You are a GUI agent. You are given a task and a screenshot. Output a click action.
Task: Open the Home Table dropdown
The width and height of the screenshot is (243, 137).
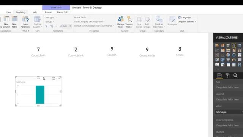(x=81, y=18)
